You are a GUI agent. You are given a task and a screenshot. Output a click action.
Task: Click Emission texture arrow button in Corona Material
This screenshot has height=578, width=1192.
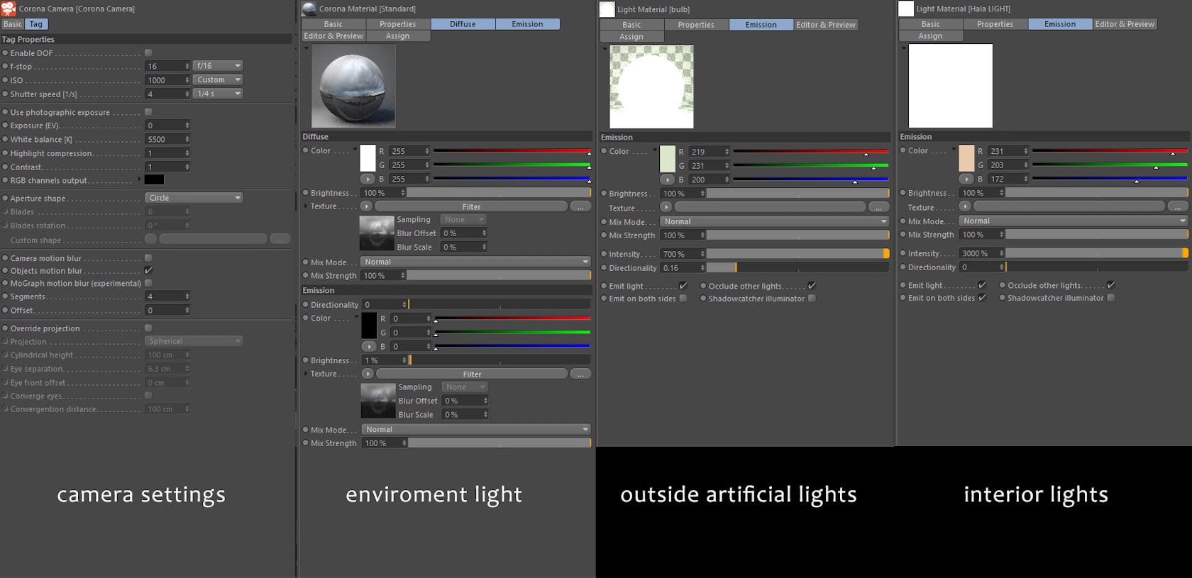click(x=368, y=374)
